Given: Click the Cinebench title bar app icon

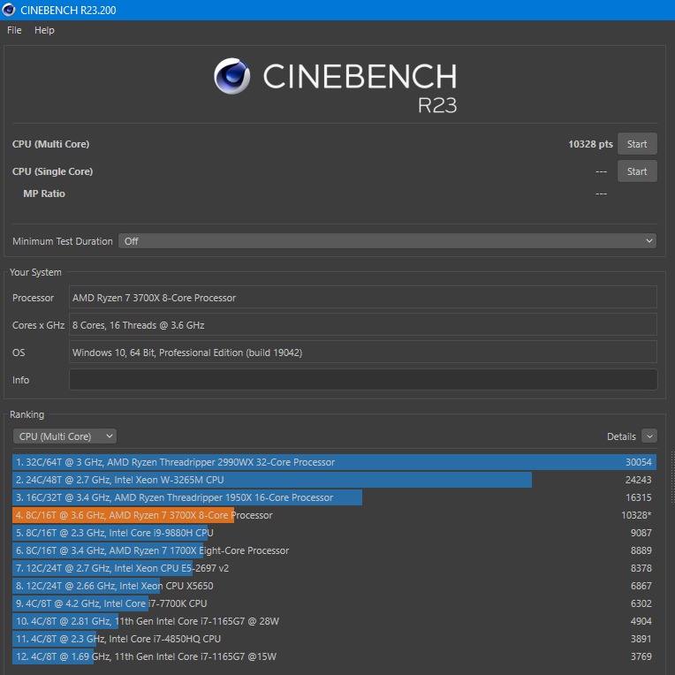Looking at the screenshot, I should tap(9, 10).
